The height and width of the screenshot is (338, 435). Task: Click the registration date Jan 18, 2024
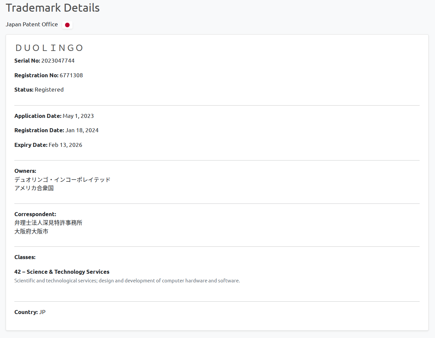point(82,130)
